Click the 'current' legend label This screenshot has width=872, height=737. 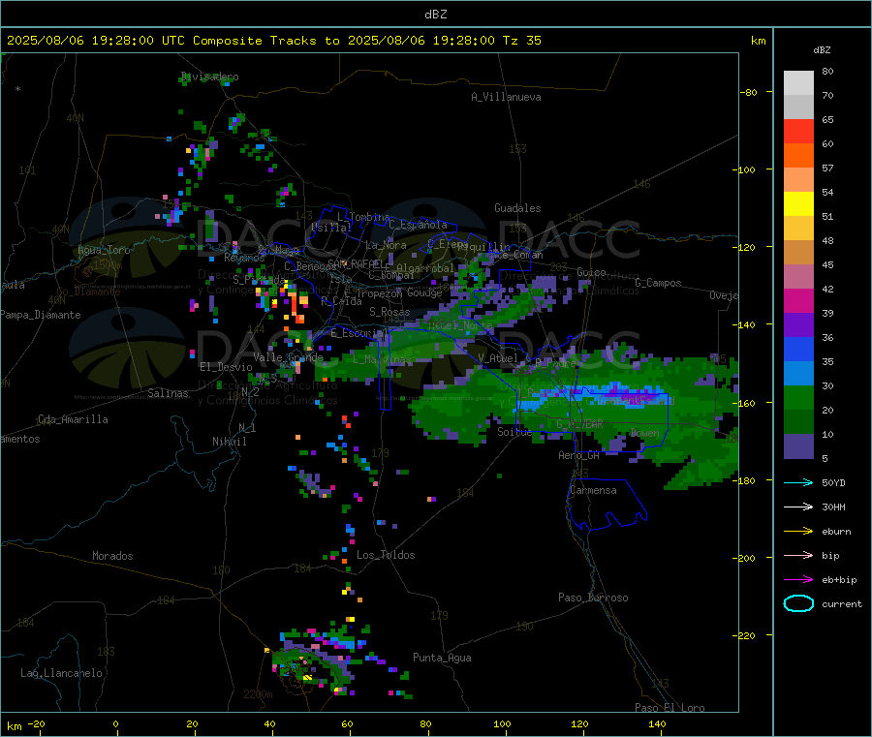point(842,604)
